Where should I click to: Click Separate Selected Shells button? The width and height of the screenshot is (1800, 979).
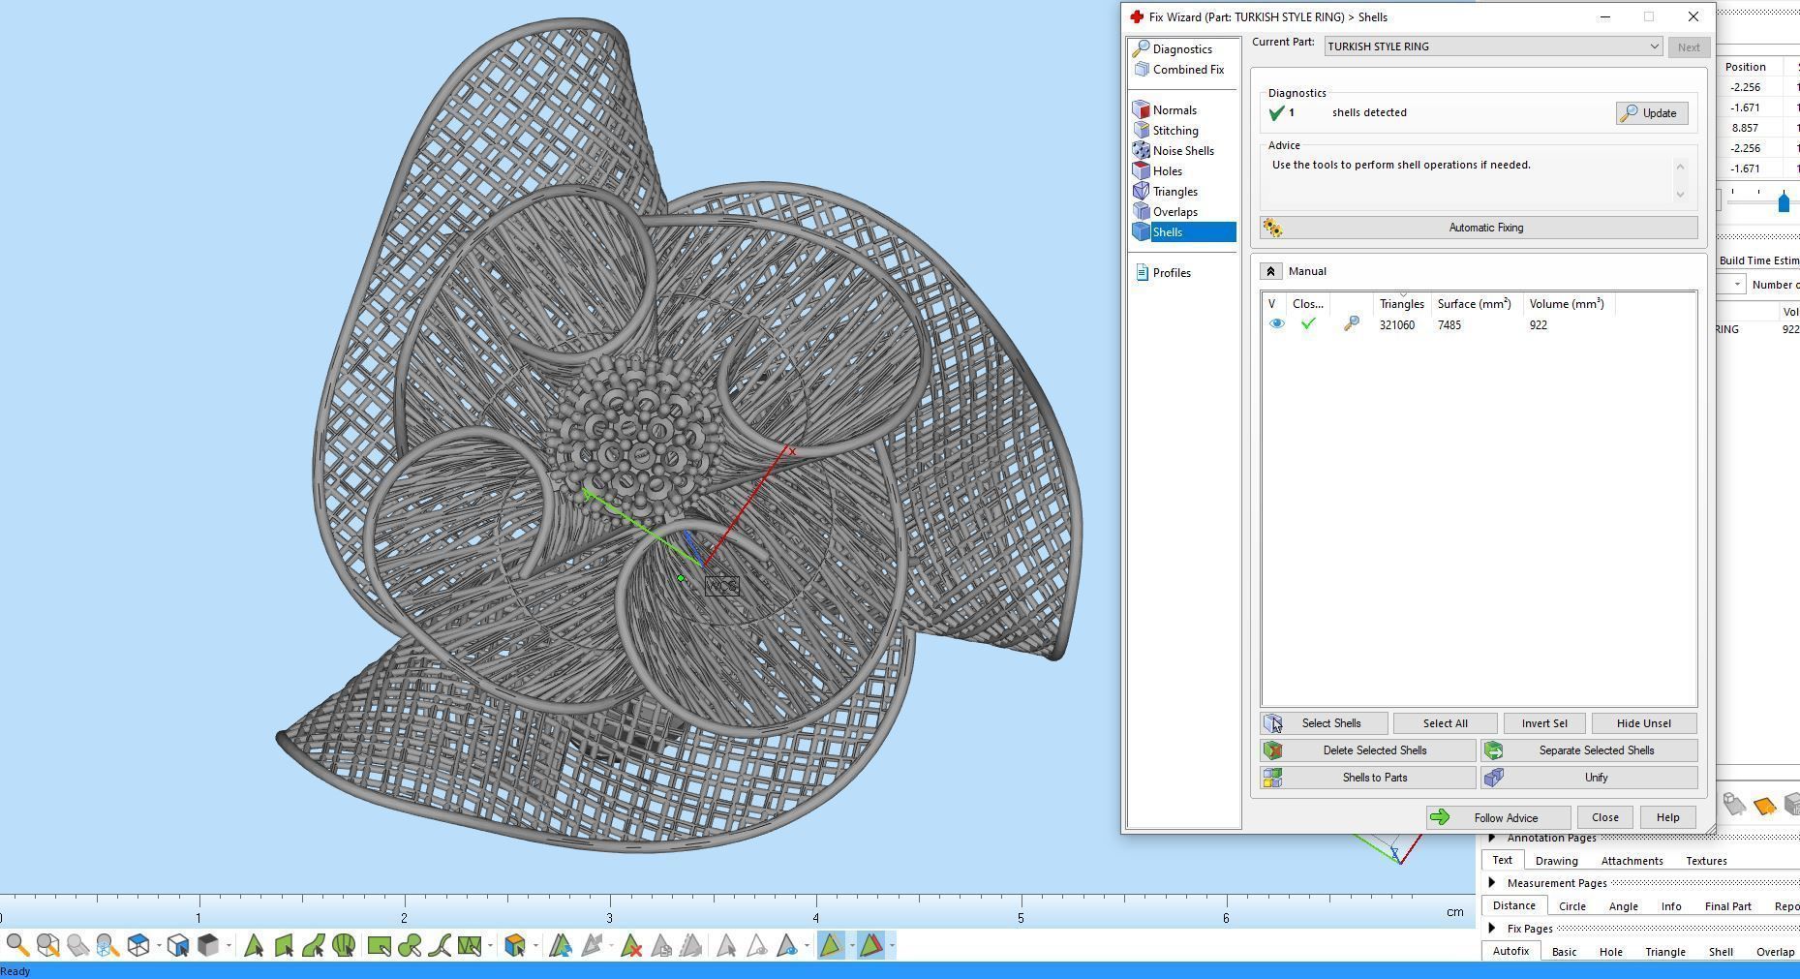[1589, 750]
